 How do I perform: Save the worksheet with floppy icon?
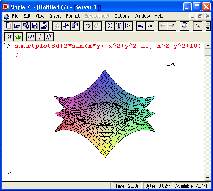pos(35,26)
